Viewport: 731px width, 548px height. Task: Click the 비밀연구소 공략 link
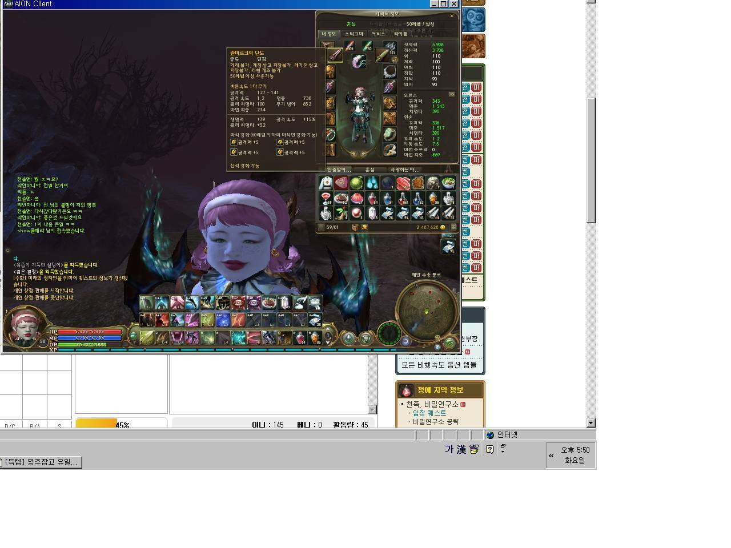(x=436, y=422)
